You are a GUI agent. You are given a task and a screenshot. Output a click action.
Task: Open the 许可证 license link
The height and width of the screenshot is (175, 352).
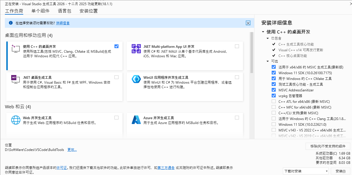[x=62, y=168]
